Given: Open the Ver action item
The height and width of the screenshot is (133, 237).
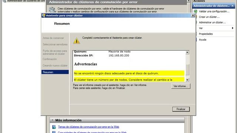Looking at the screenshot, I should click(201, 28).
